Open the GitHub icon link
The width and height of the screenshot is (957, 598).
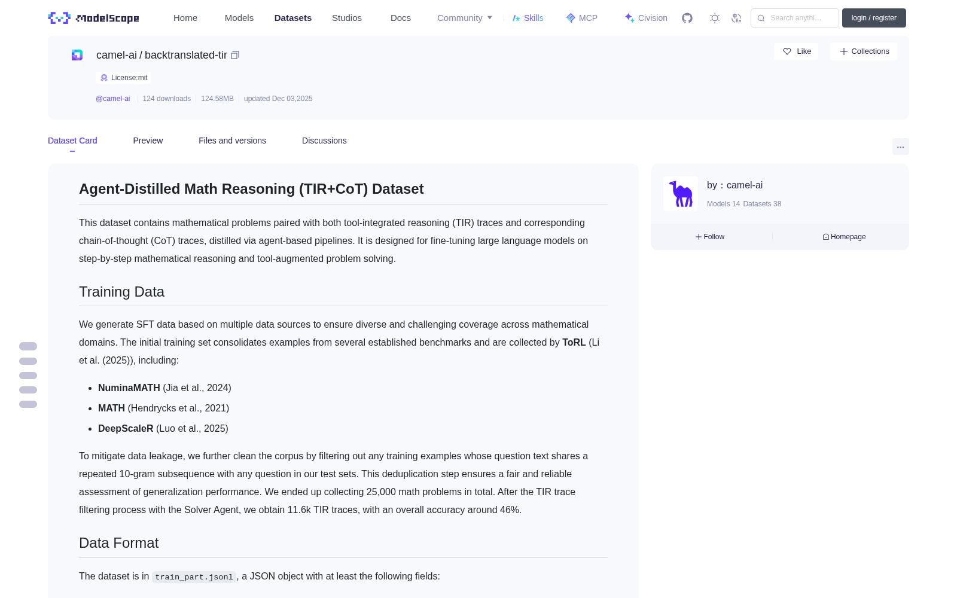[x=687, y=18]
